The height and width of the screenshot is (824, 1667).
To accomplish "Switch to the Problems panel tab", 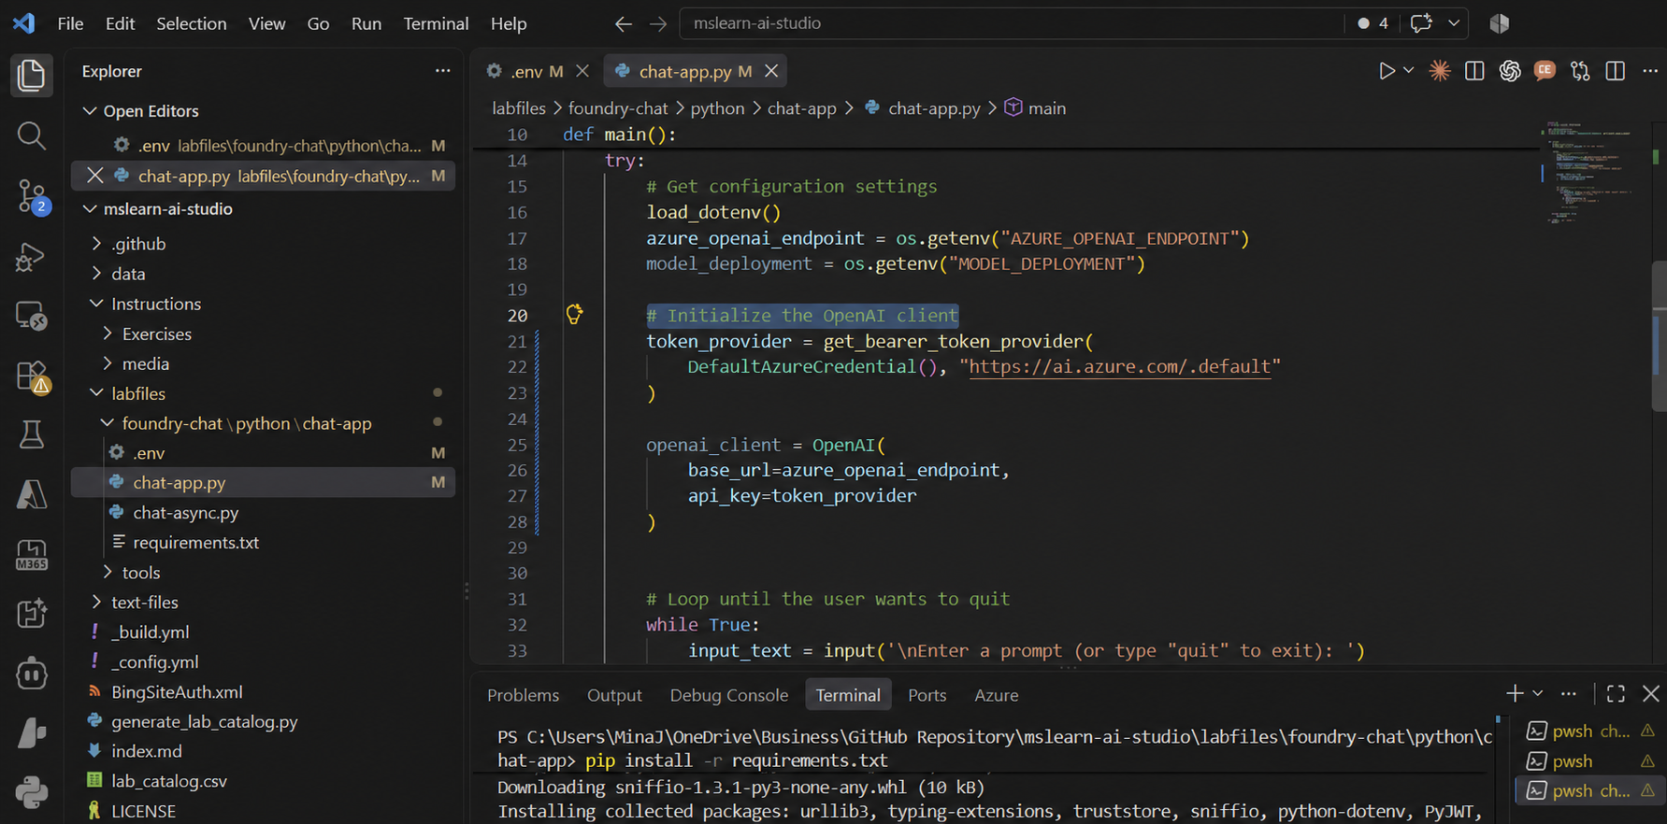I will point(523,695).
